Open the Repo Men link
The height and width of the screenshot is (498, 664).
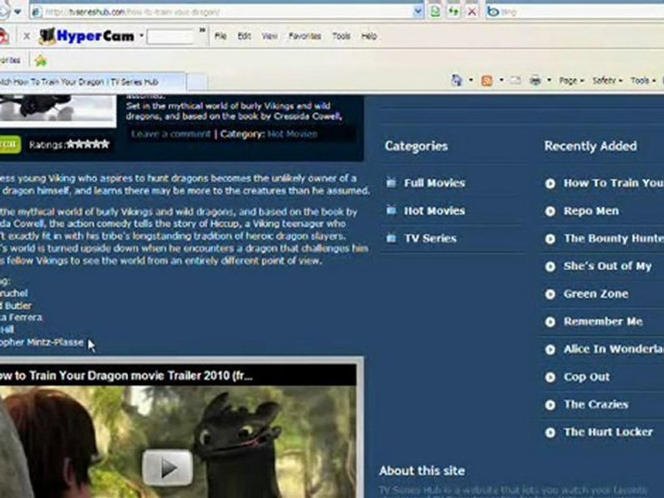[591, 211]
